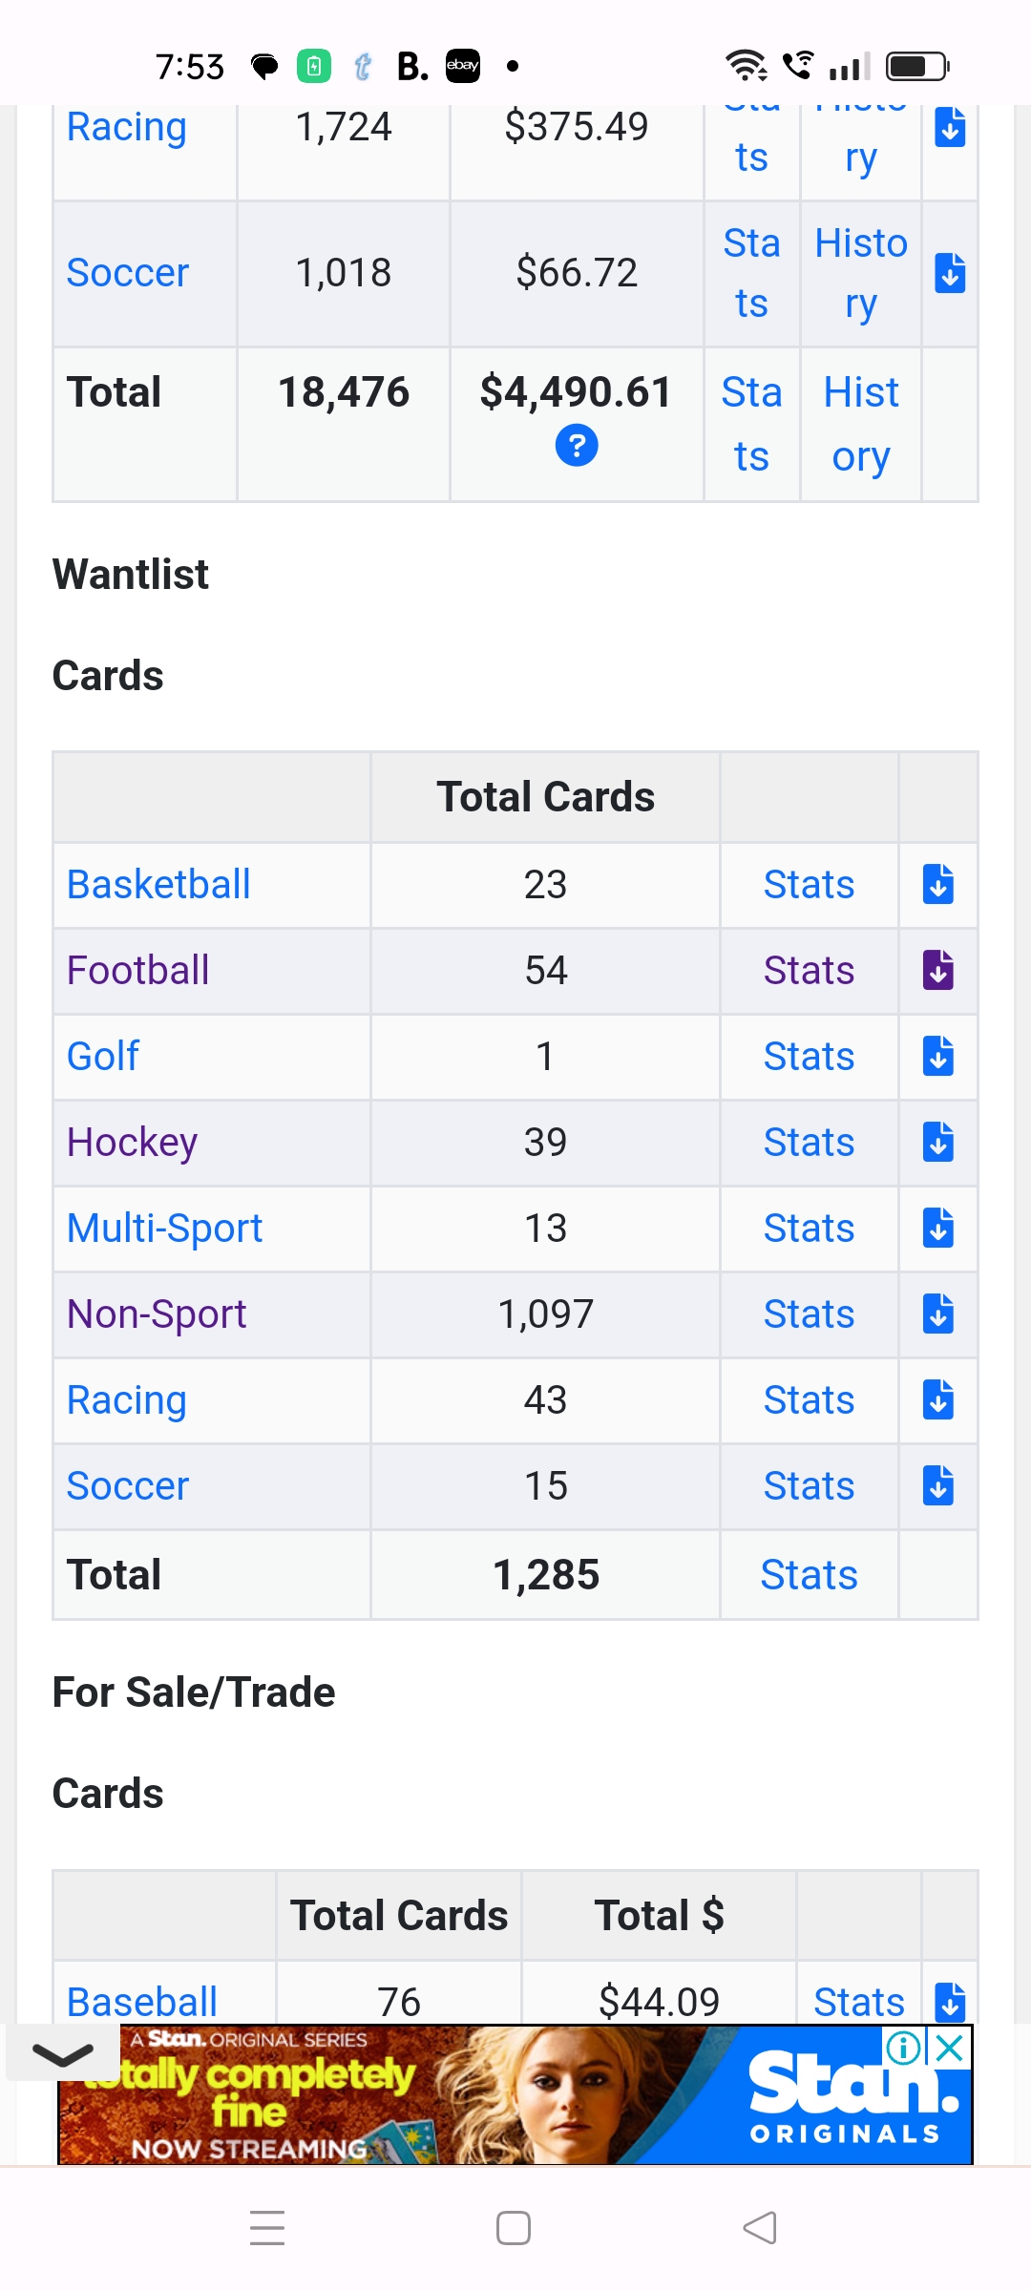Collapse the ad with the chevron
Image resolution: width=1031 pixels, height=2291 pixels.
pos(63,2052)
